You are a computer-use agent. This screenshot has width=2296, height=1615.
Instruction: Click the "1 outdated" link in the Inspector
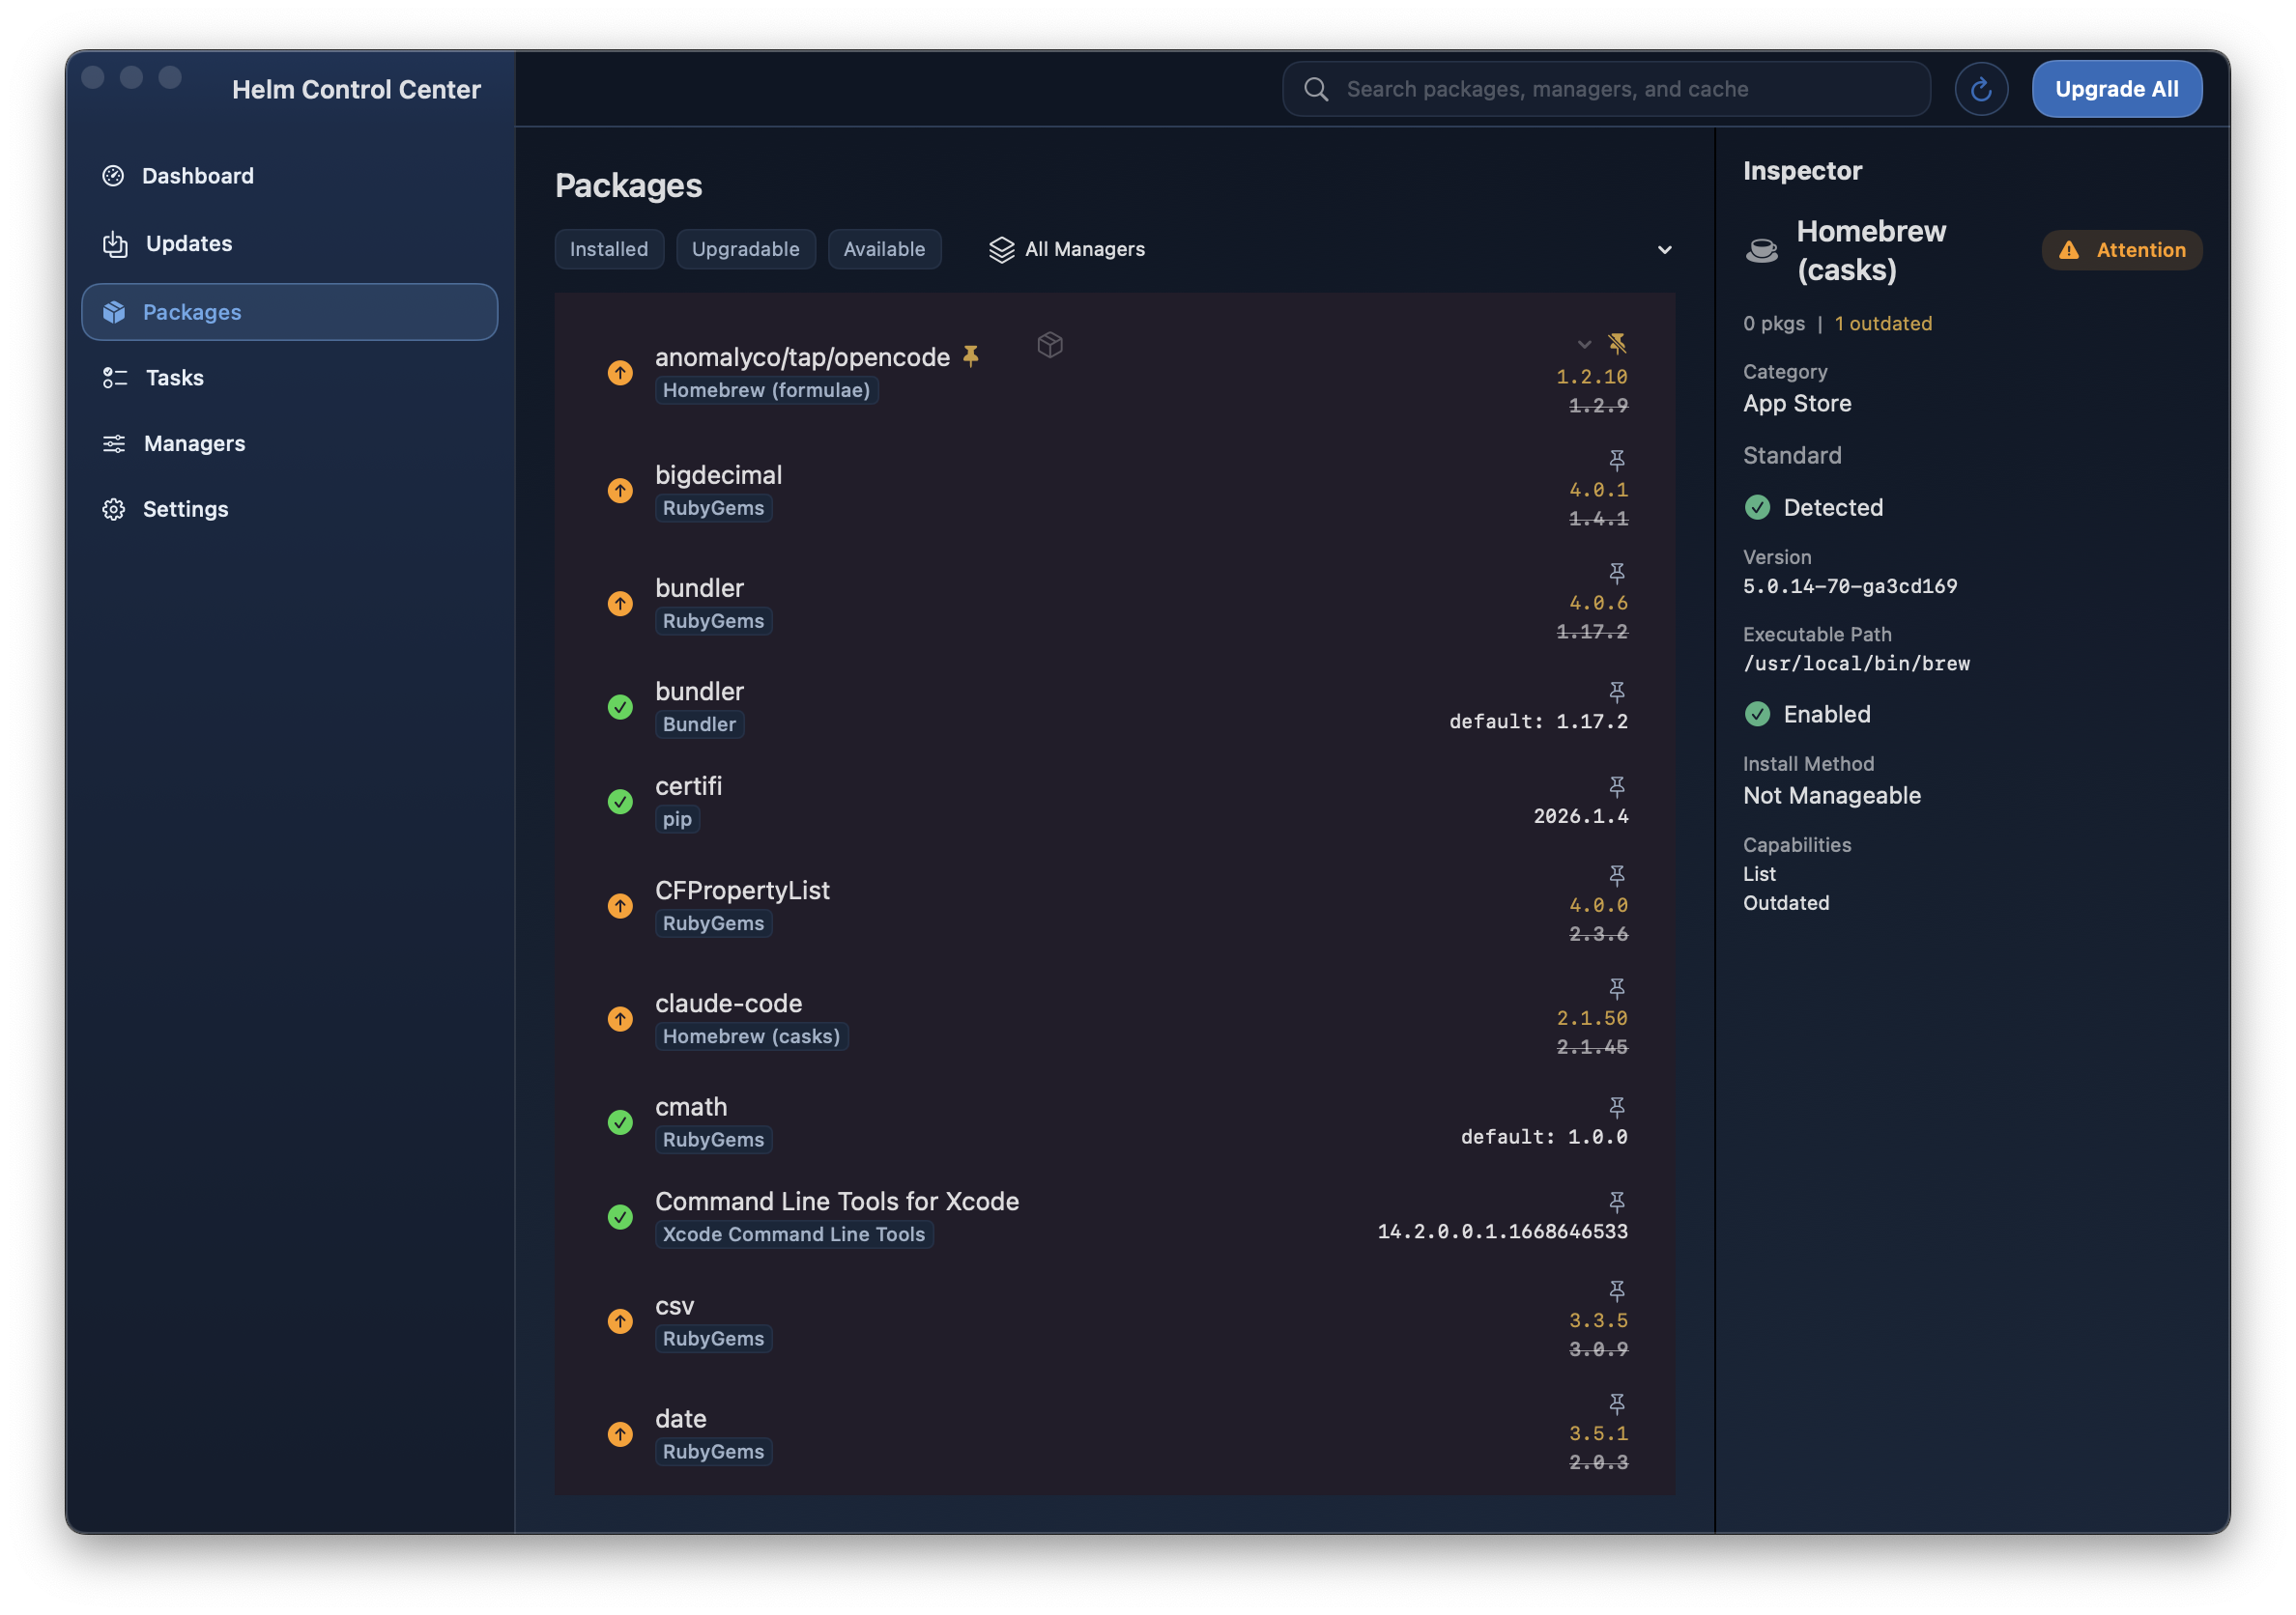coord(1882,323)
